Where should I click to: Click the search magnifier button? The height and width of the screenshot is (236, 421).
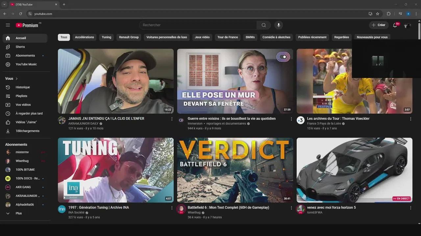pos(264,25)
